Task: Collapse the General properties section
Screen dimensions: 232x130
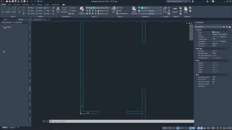Action: point(228,30)
